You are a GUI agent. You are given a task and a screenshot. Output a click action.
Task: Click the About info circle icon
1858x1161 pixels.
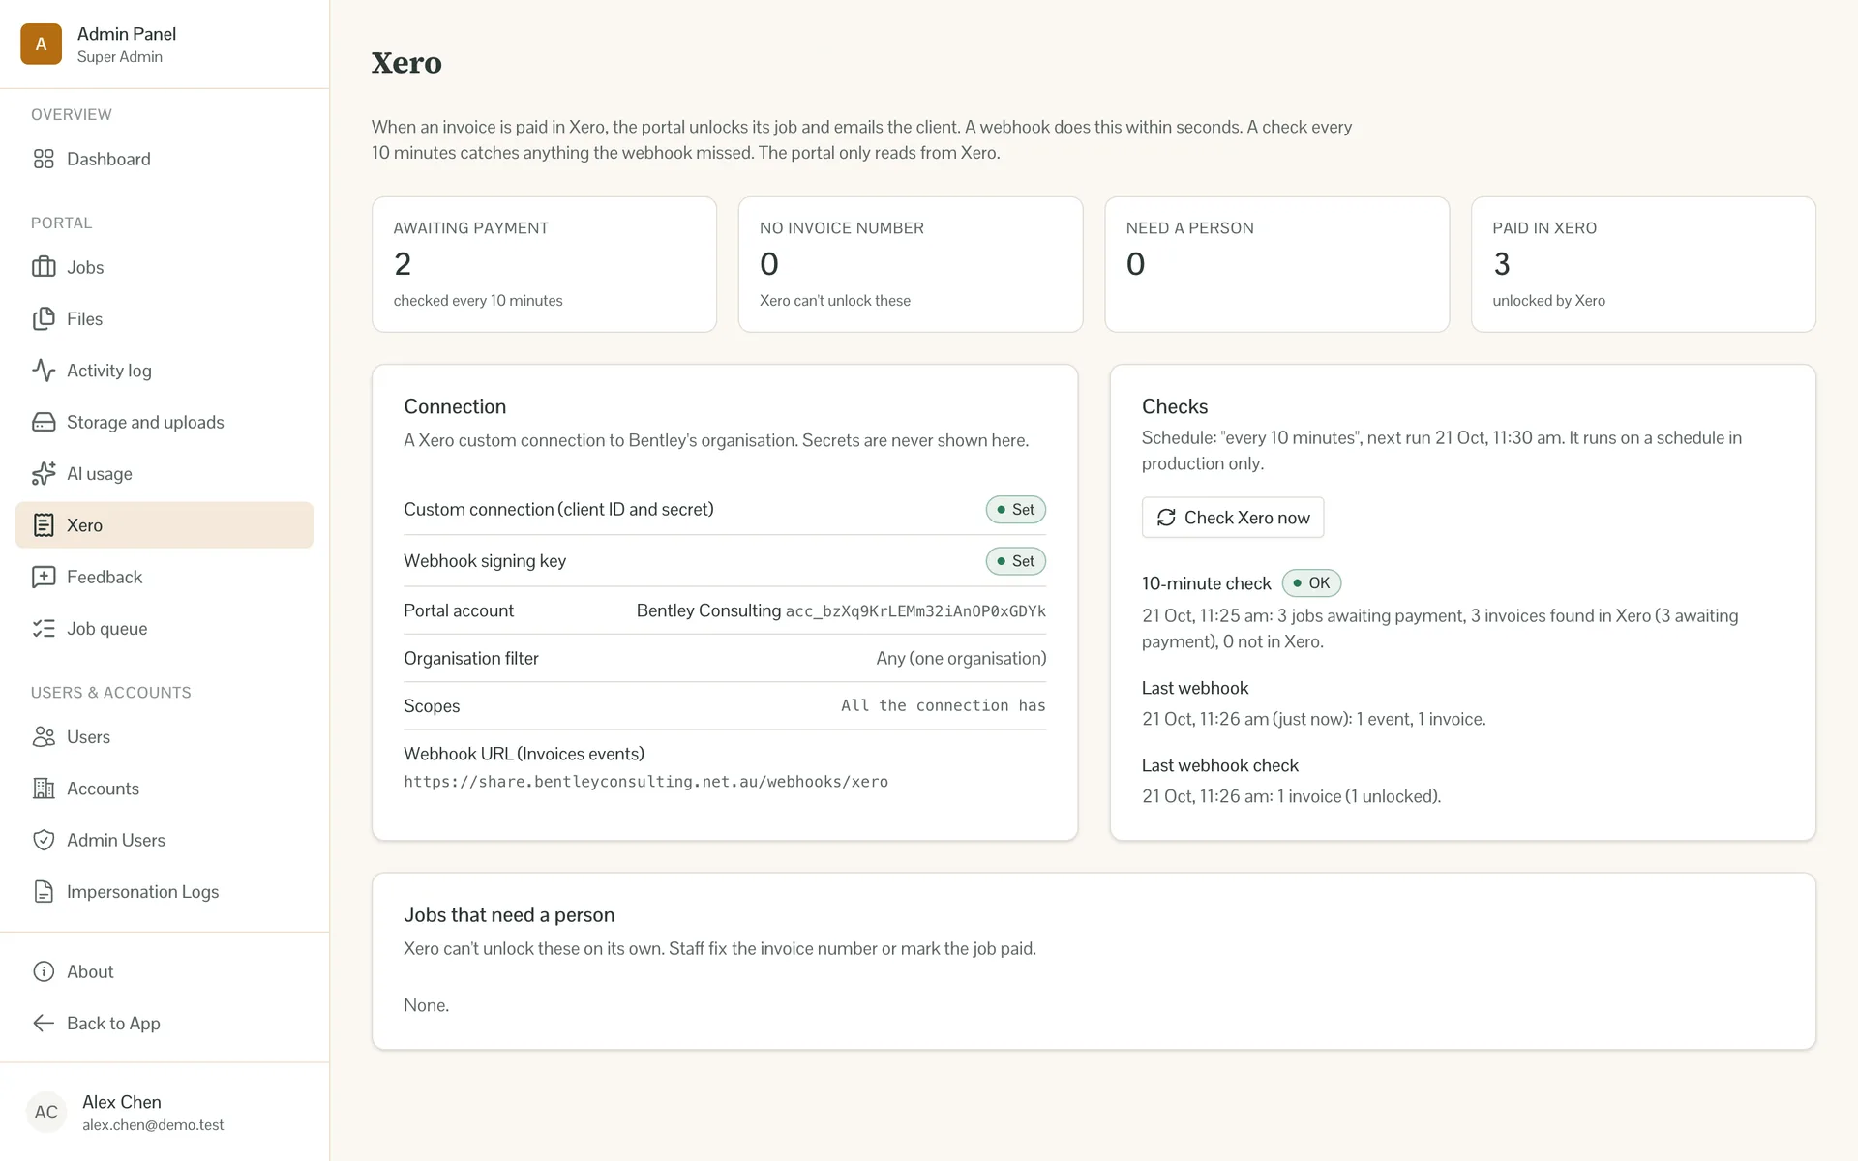point(44,971)
